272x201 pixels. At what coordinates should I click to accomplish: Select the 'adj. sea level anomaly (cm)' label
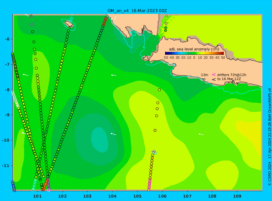tap(194, 49)
